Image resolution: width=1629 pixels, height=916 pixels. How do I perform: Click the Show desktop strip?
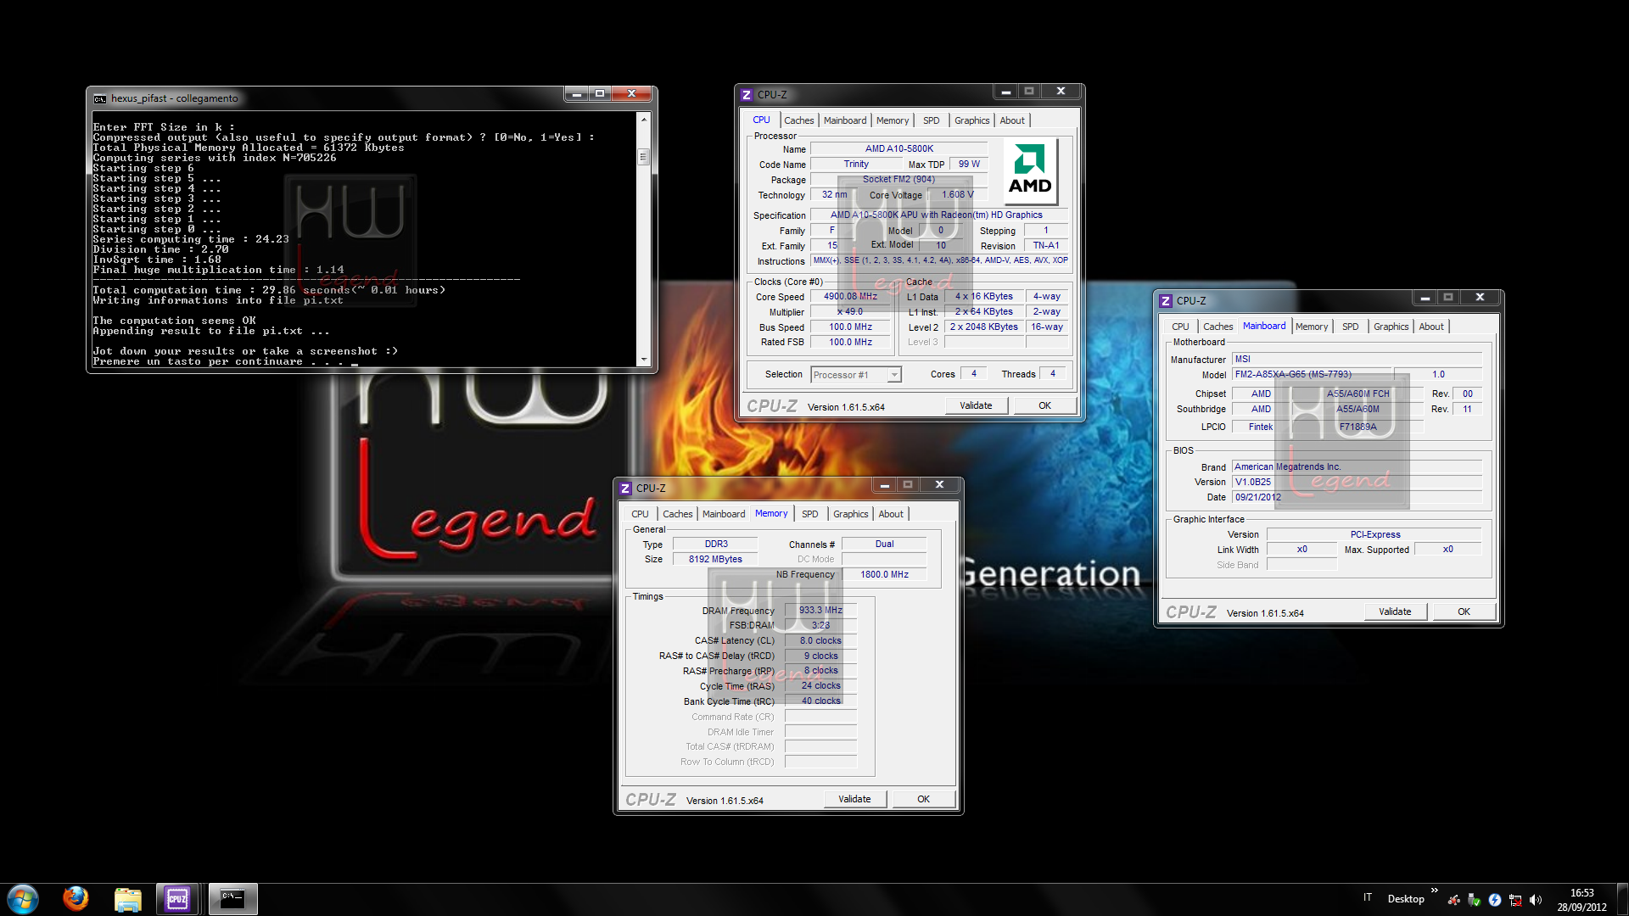1622,899
